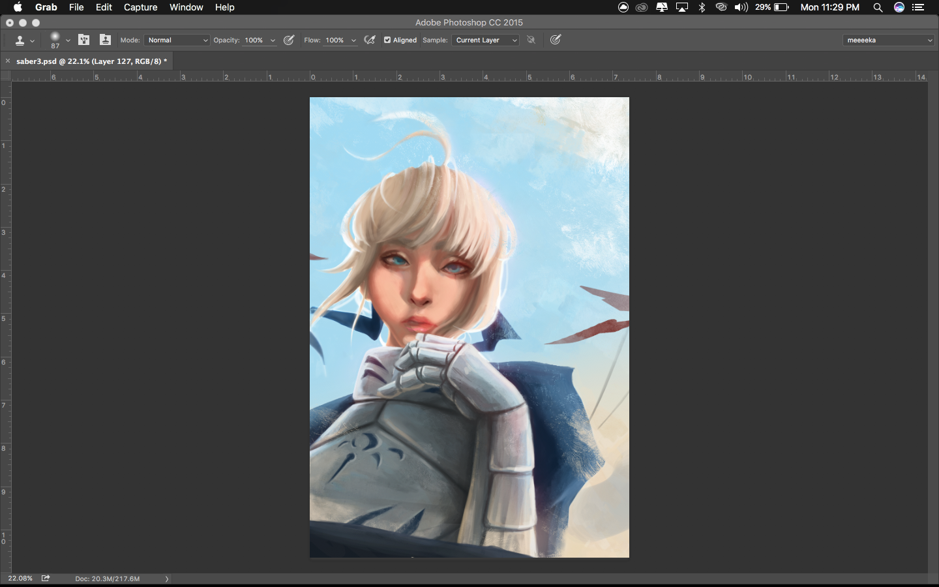Screen dimensions: 939x587
Task: Open the brush preset picker showing 87
Action: (x=59, y=40)
